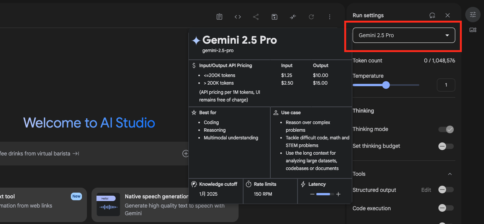Collapse the Tools section

point(450,174)
